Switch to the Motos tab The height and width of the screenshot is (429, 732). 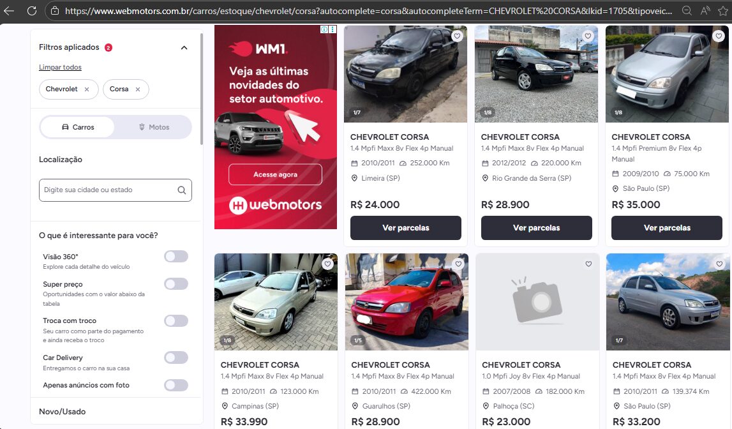[154, 127]
